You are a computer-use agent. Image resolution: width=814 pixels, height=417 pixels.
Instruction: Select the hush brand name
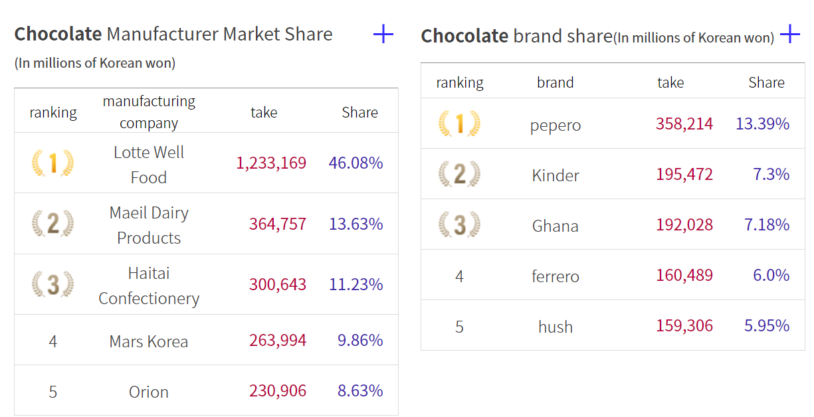556,327
